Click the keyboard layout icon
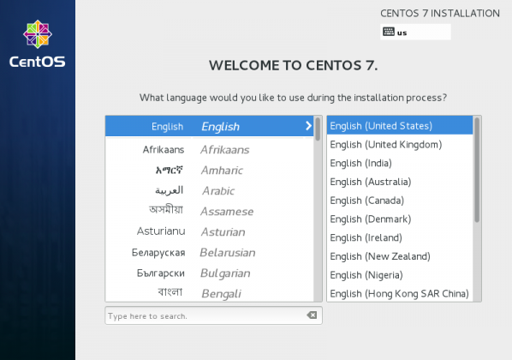 (x=388, y=32)
